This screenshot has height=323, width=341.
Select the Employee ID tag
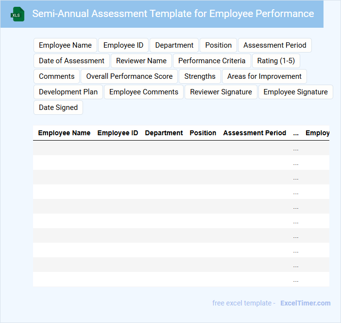click(x=123, y=45)
